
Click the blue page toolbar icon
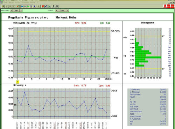(22, 6)
